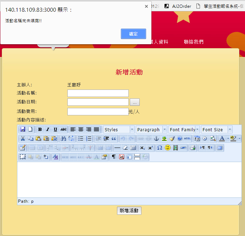This screenshot has width=245, height=236.
Task: Open the Paragraph format dropdown
Action: (151, 129)
